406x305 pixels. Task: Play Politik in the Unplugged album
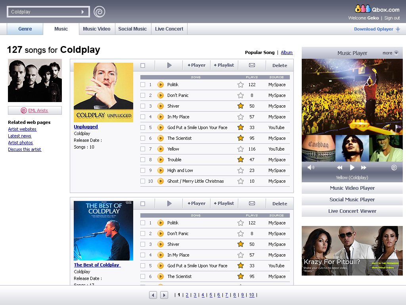[161, 85]
